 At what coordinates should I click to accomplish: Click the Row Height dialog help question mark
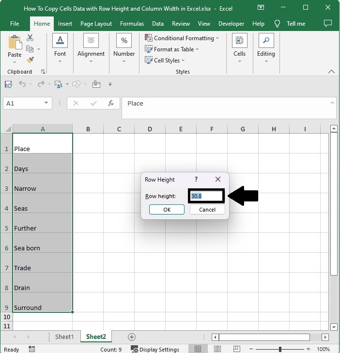point(196,179)
